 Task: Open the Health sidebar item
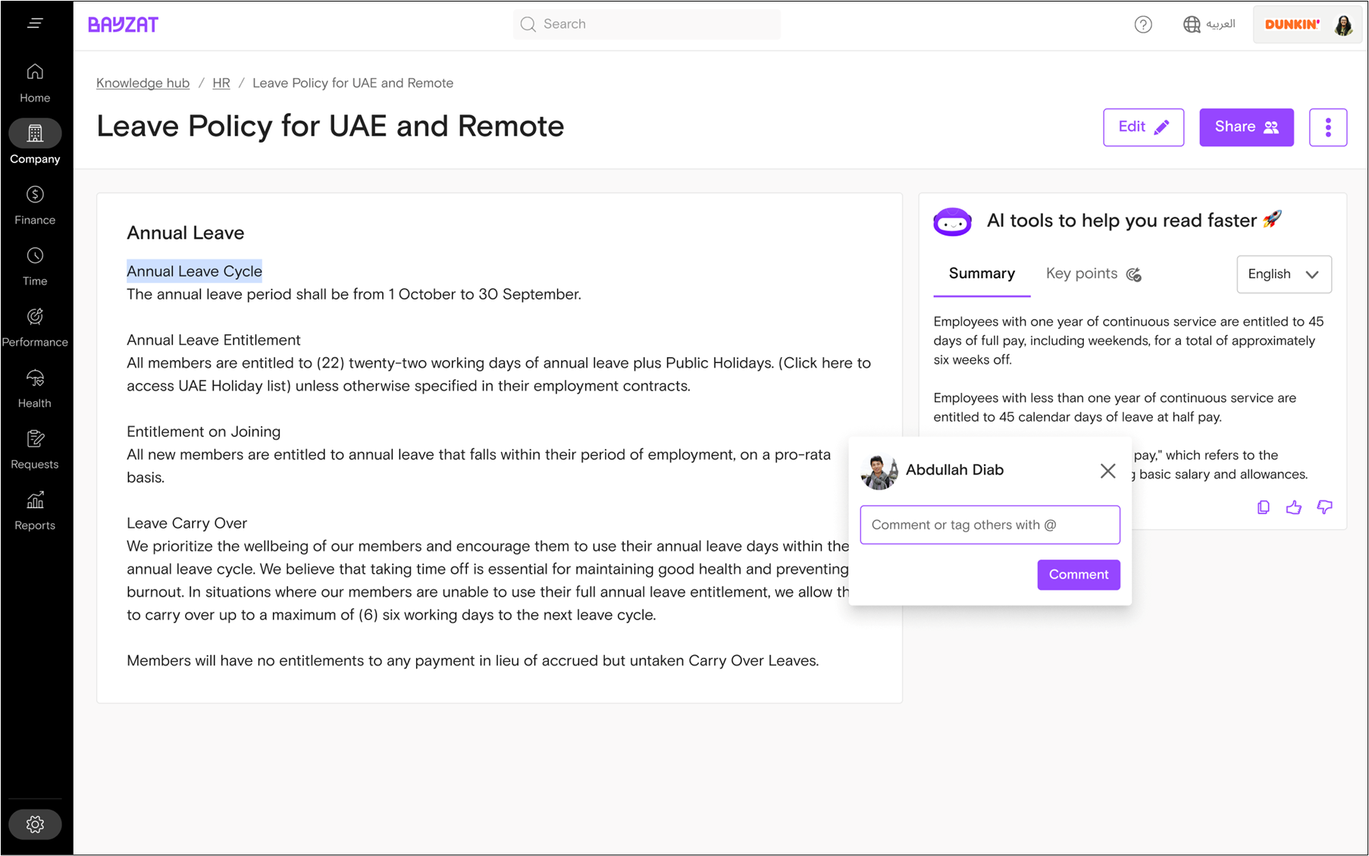[x=35, y=389]
